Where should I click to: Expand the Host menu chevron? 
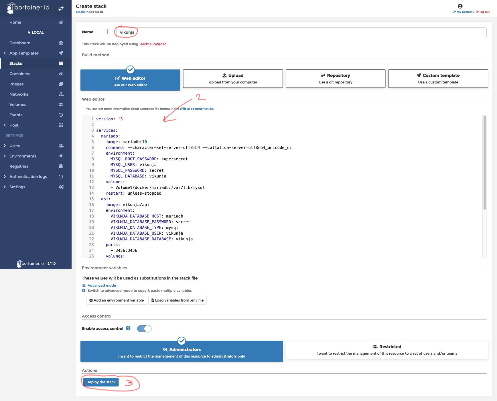point(5,125)
